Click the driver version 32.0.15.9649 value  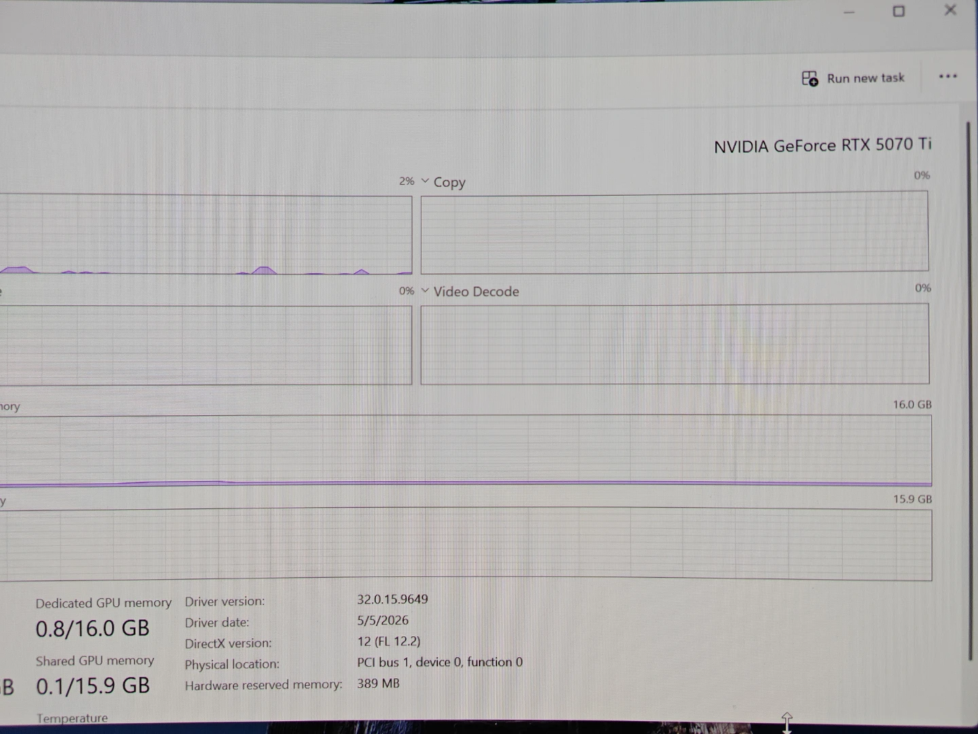click(393, 599)
